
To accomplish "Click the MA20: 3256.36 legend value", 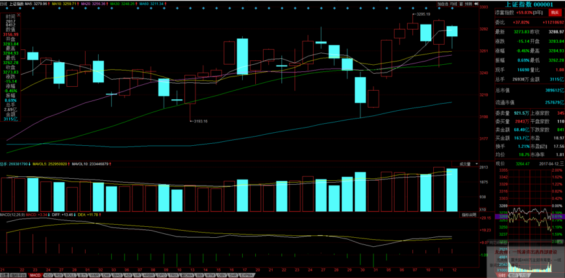I will click(95, 4).
